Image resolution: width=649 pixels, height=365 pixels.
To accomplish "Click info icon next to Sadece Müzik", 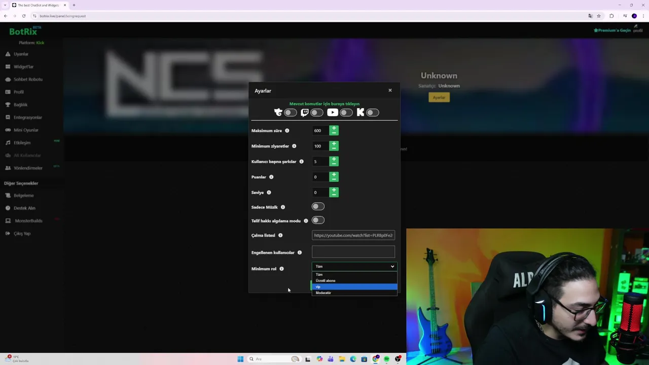I will click(x=283, y=207).
